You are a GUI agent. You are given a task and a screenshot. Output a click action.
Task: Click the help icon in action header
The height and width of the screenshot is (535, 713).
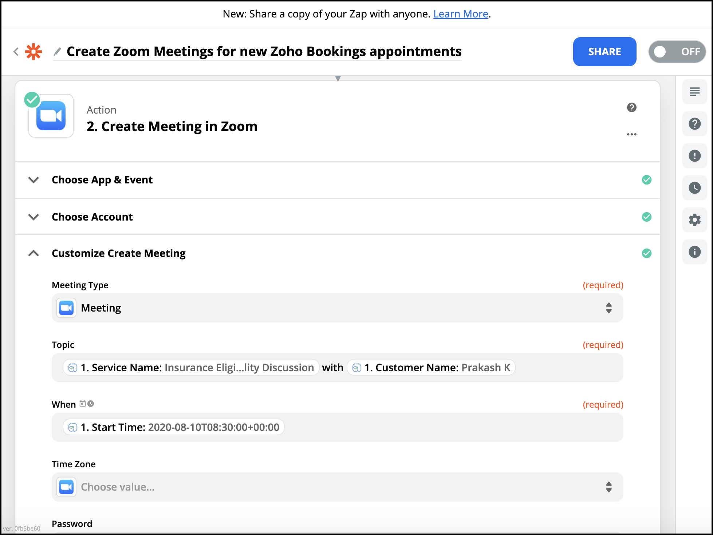tap(631, 107)
